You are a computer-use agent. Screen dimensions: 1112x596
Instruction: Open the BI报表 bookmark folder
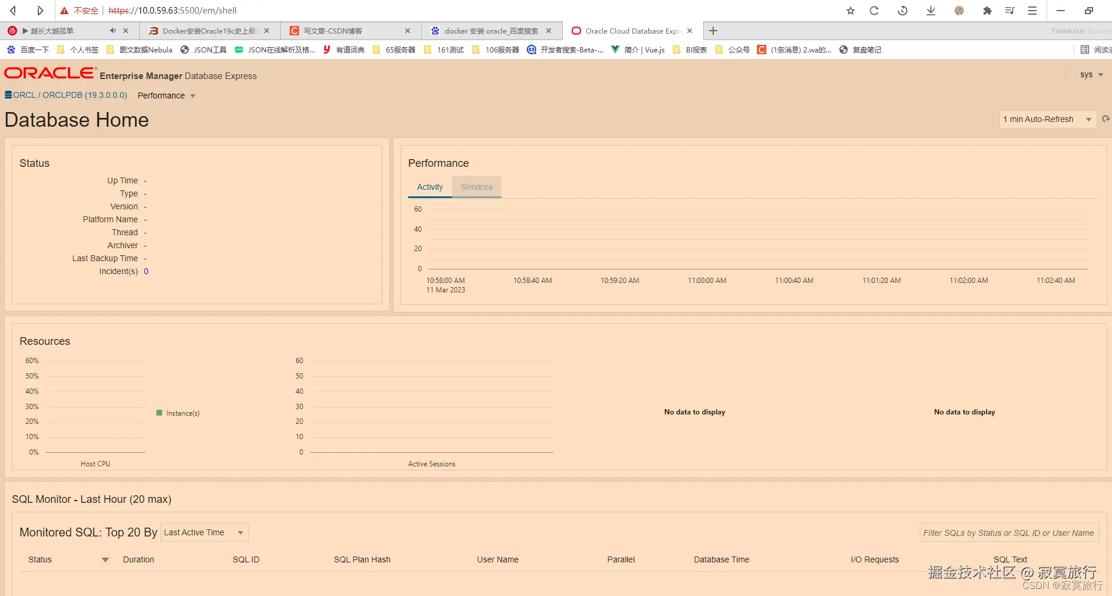click(x=690, y=50)
